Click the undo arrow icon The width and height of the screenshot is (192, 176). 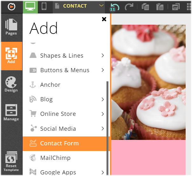click(x=114, y=7)
